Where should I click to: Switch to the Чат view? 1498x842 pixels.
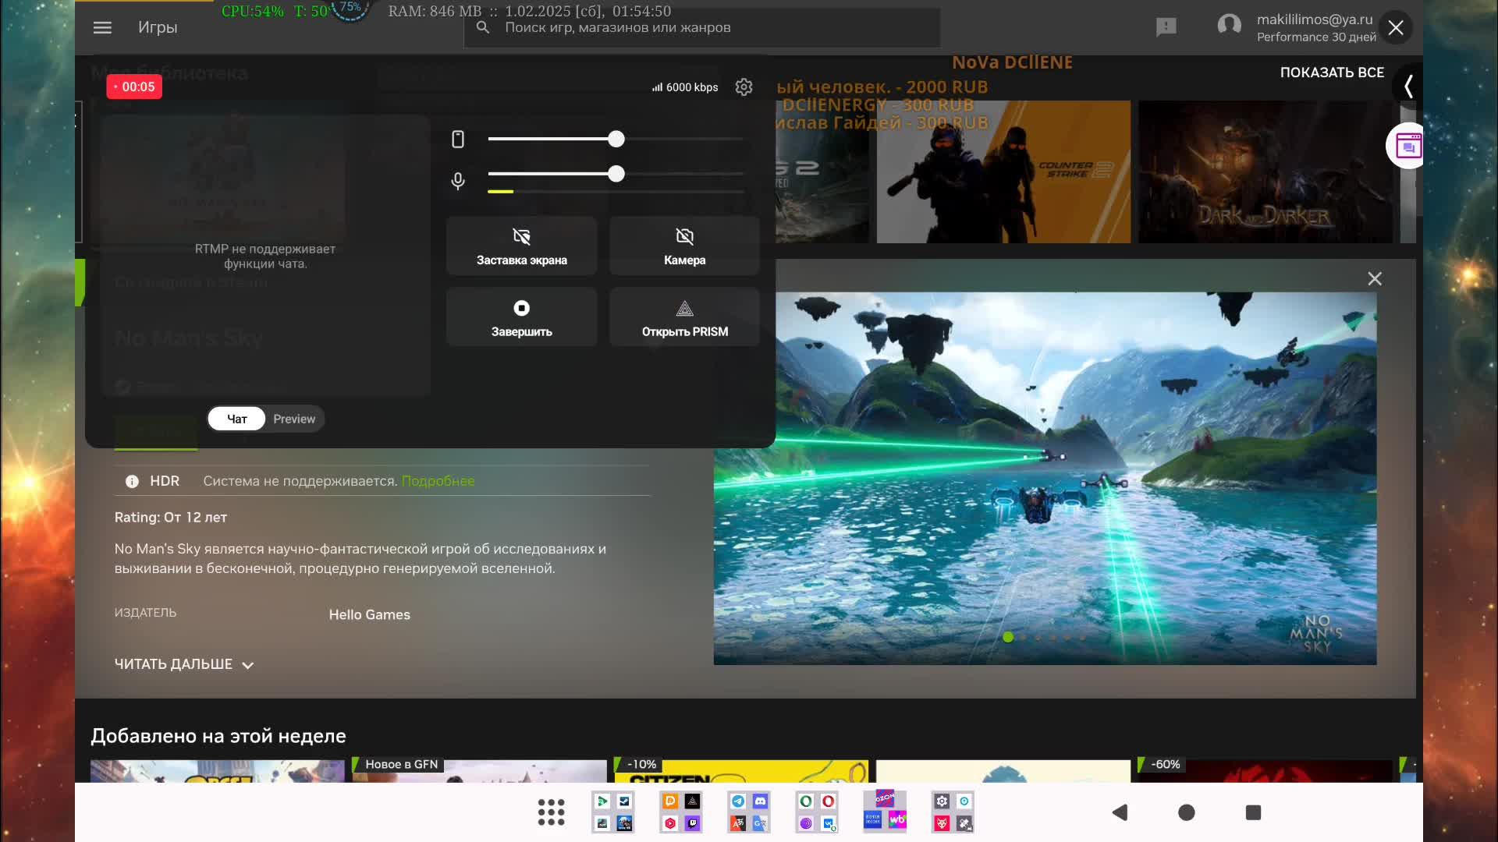(x=237, y=419)
